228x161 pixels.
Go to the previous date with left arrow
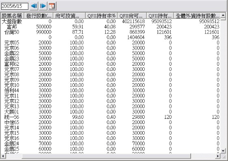[x=34, y=6]
